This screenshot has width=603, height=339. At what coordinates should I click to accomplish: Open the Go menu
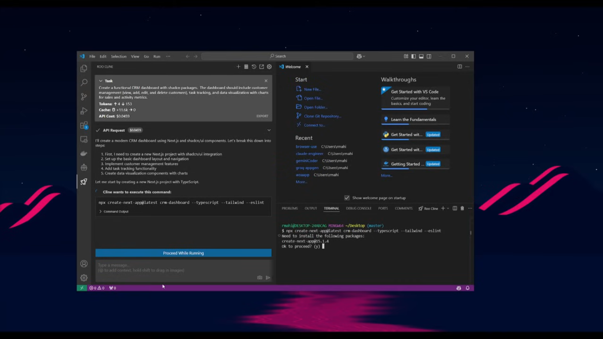click(146, 56)
